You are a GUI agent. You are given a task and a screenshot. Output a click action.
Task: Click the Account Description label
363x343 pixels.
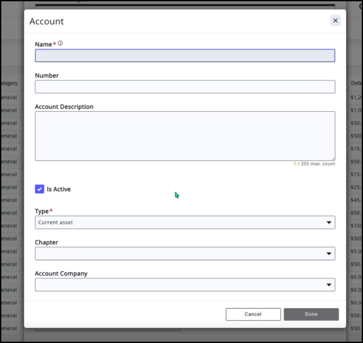pos(64,107)
